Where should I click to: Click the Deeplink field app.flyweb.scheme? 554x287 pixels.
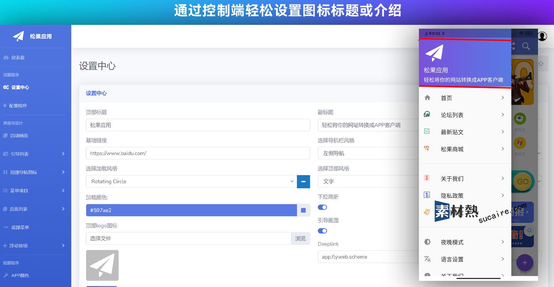click(368, 257)
